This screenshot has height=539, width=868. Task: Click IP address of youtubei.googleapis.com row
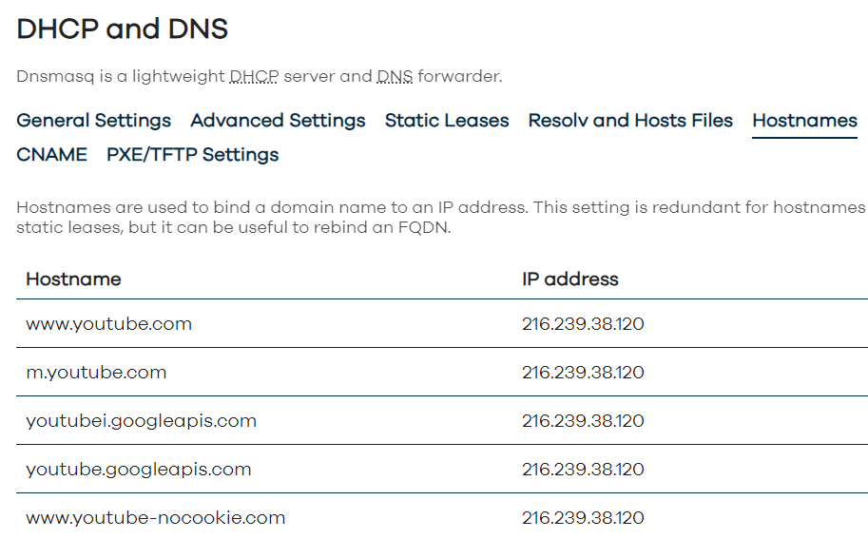point(583,421)
